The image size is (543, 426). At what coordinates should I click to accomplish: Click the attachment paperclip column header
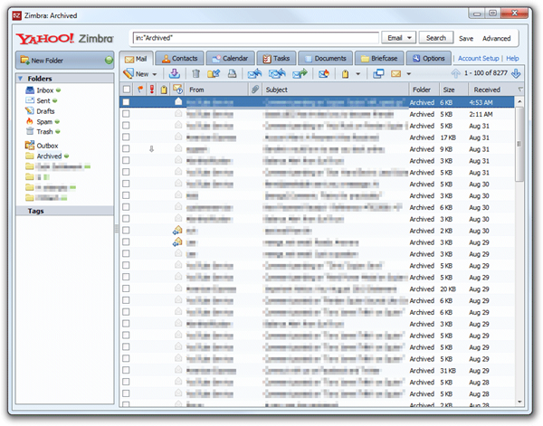pyautogui.click(x=255, y=90)
